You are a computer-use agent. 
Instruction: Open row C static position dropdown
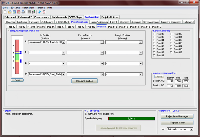tap(63, 63)
